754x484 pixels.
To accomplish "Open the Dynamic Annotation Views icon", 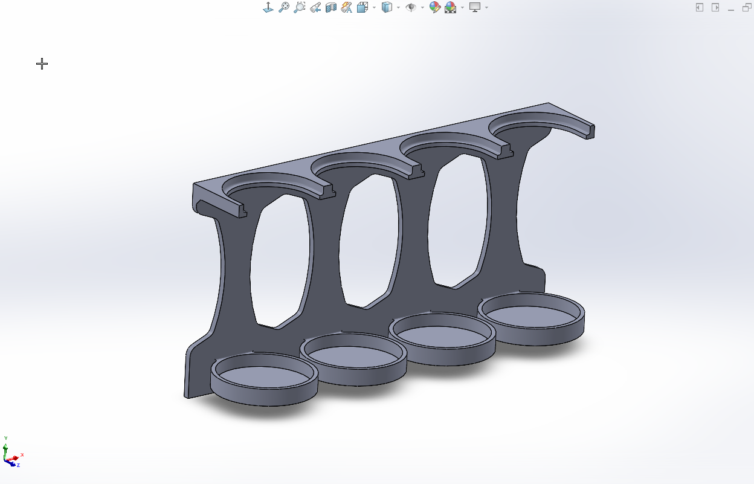I will (347, 7).
